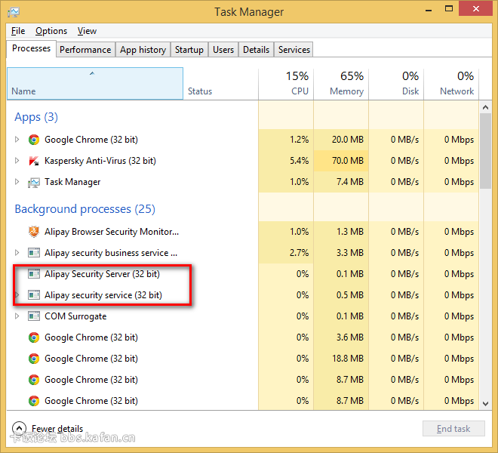Click the Chrome icon in the Apps section
498x453 pixels.
pyautogui.click(x=34, y=140)
